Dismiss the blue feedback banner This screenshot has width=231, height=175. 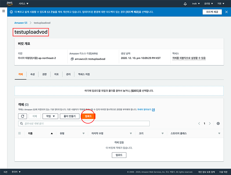tap(226, 12)
